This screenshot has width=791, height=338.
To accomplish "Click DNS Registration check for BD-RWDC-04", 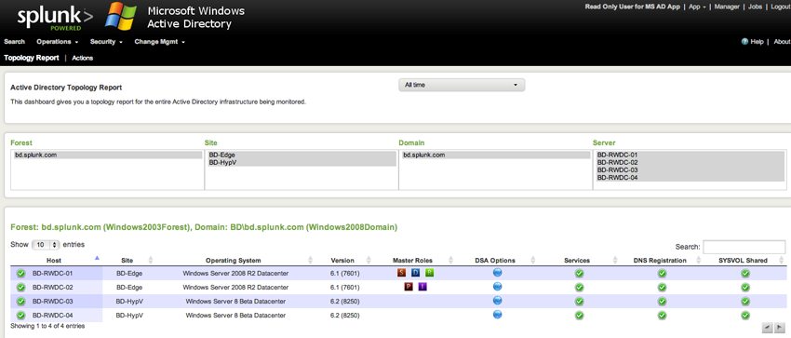I will click(662, 316).
